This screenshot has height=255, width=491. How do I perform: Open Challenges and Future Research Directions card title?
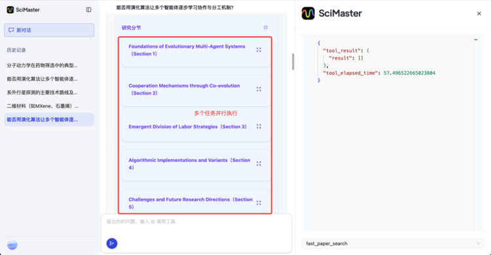click(191, 203)
